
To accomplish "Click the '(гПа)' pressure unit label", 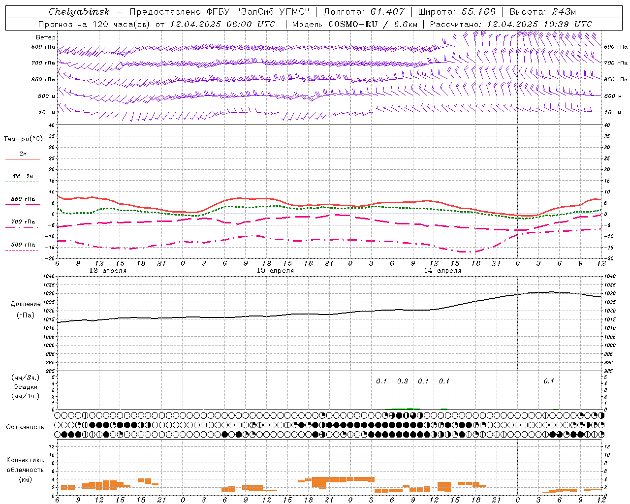I will click(26, 315).
